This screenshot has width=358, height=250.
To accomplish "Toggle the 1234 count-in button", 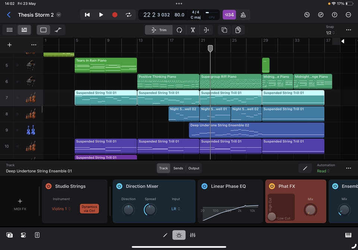I will point(229,15).
